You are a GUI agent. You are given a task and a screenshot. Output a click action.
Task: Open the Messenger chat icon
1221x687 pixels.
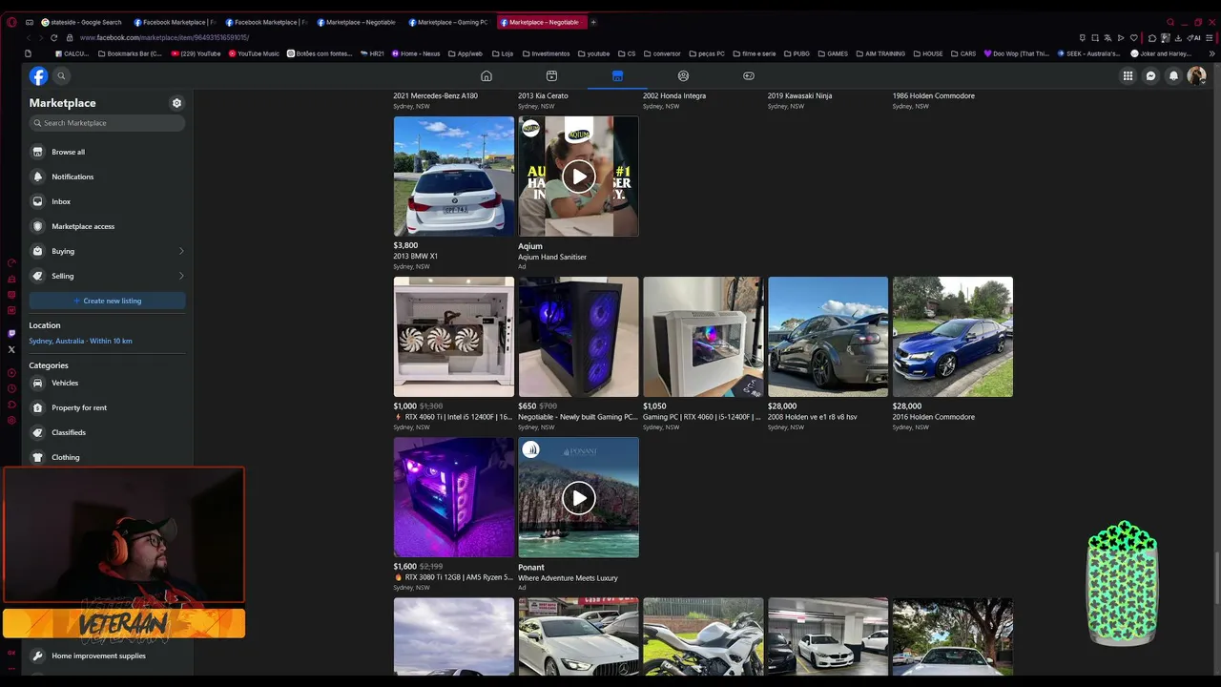click(1150, 76)
